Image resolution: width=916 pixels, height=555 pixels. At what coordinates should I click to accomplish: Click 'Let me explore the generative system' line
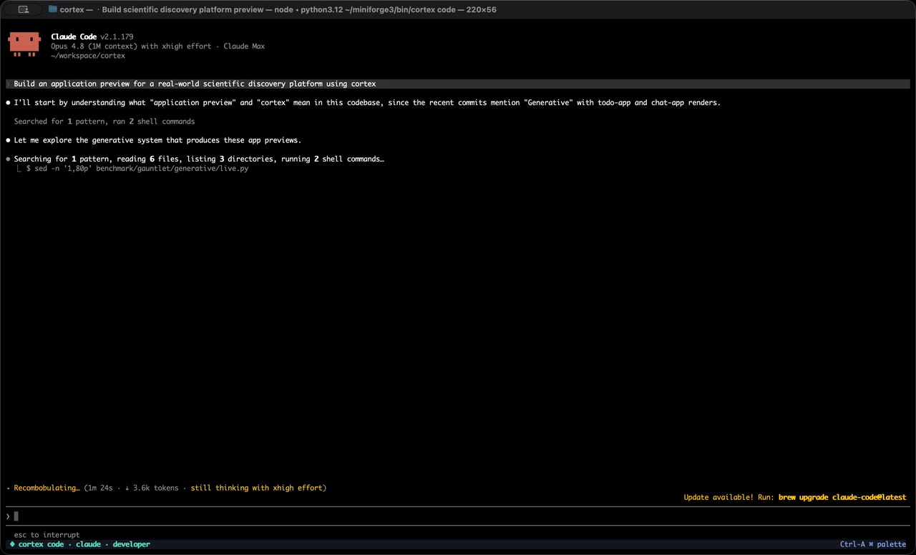point(157,140)
